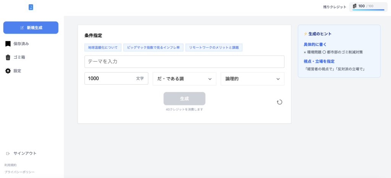The image size is (391, 178).
Task: Click the bookmark icon beside 保存済み
Action: [8, 44]
